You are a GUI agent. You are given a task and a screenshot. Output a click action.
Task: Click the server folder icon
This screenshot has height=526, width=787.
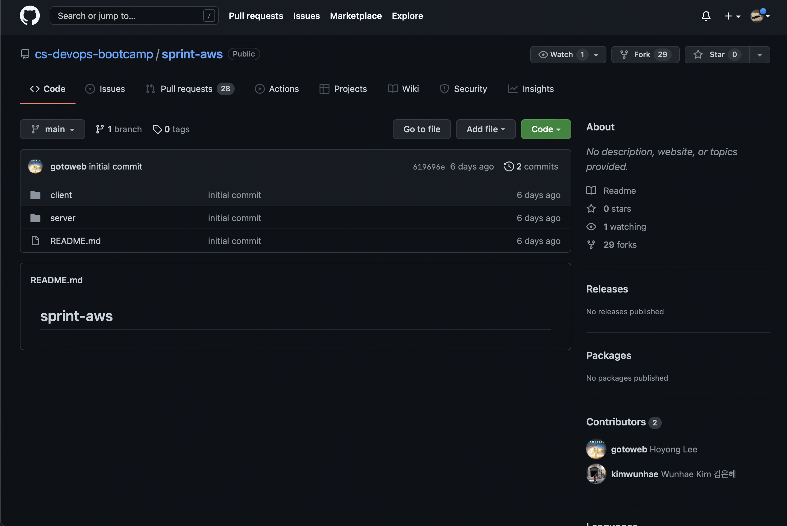point(35,218)
